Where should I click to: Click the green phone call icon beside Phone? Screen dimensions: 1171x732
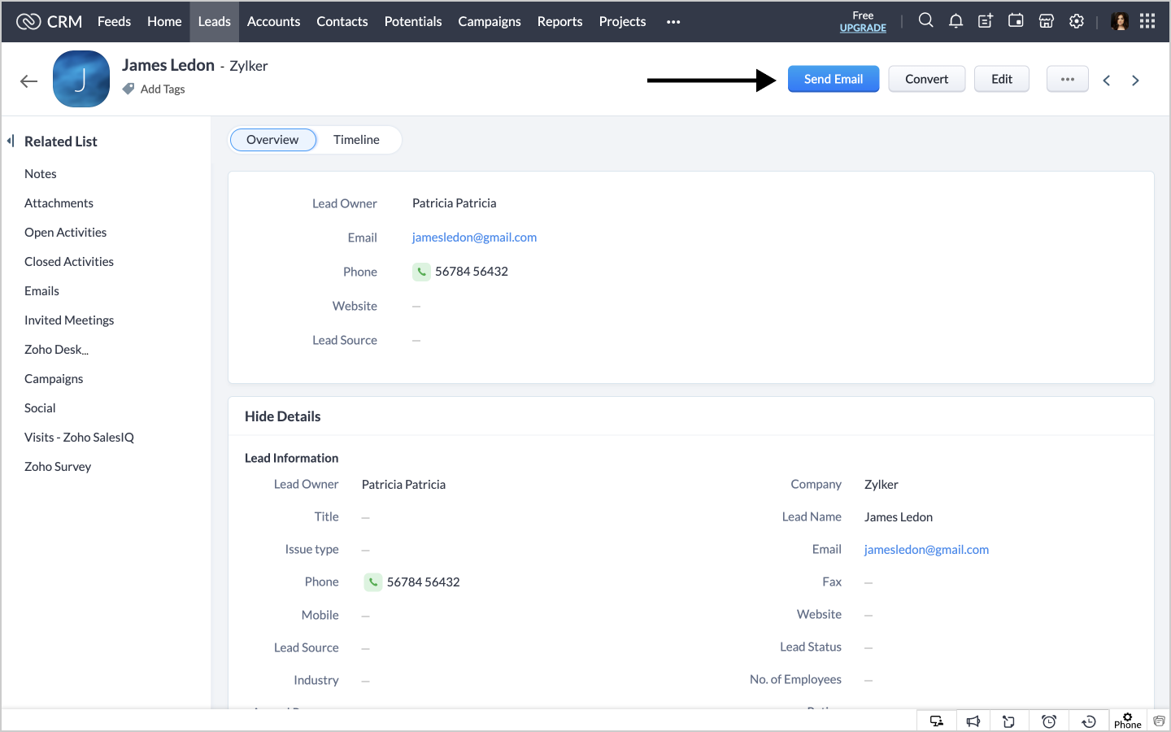[421, 272]
